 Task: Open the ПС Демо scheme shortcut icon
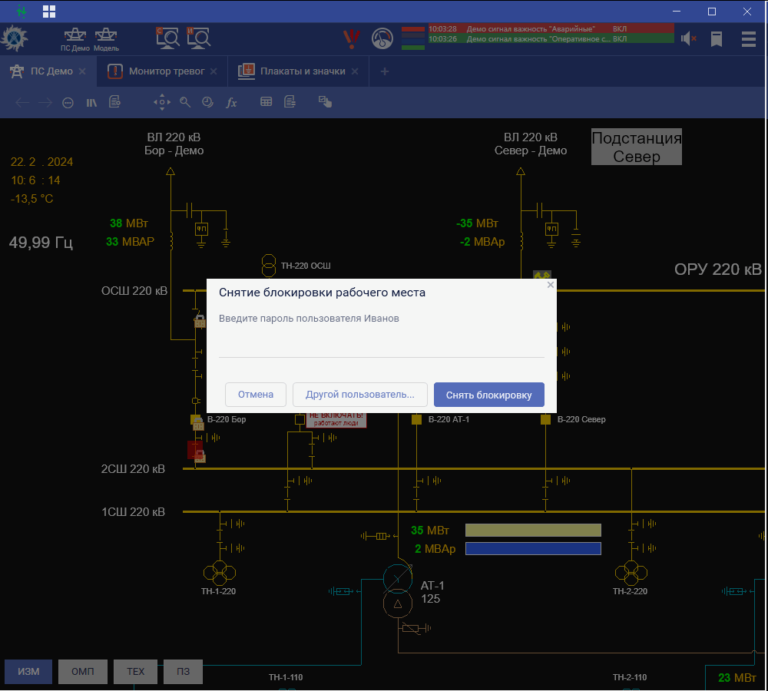pyautogui.click(x=75, y=38)
